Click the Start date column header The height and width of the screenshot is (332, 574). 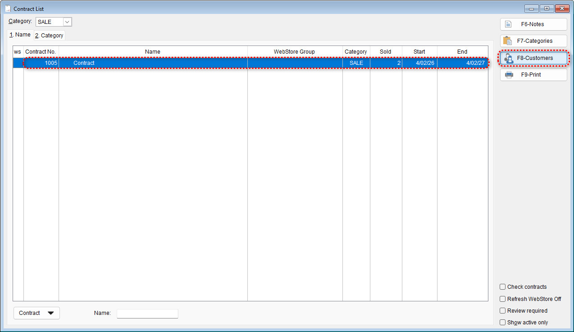tap(419, 52)
